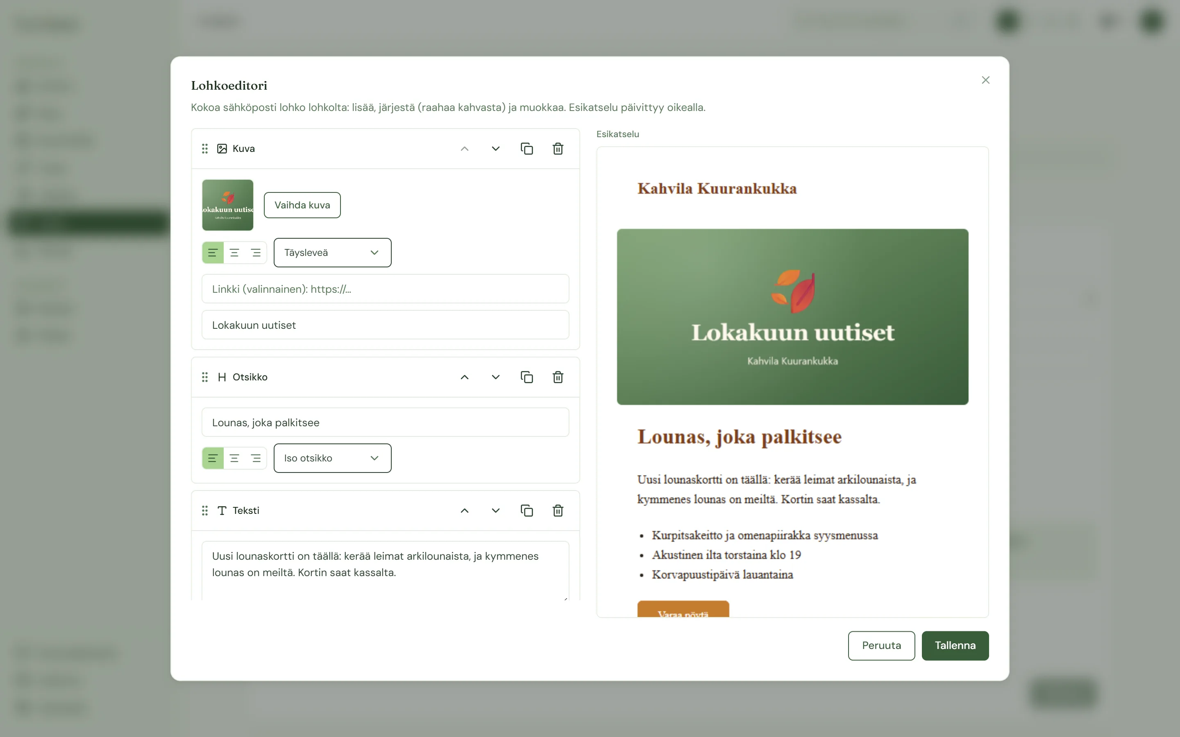Align the Otsikko heading right

256,458
